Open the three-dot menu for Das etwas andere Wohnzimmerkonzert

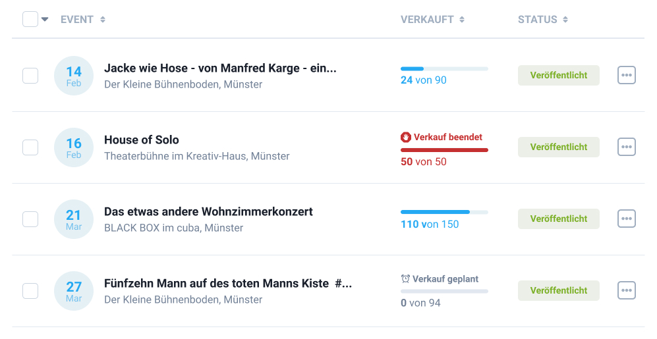pos(626,219)
